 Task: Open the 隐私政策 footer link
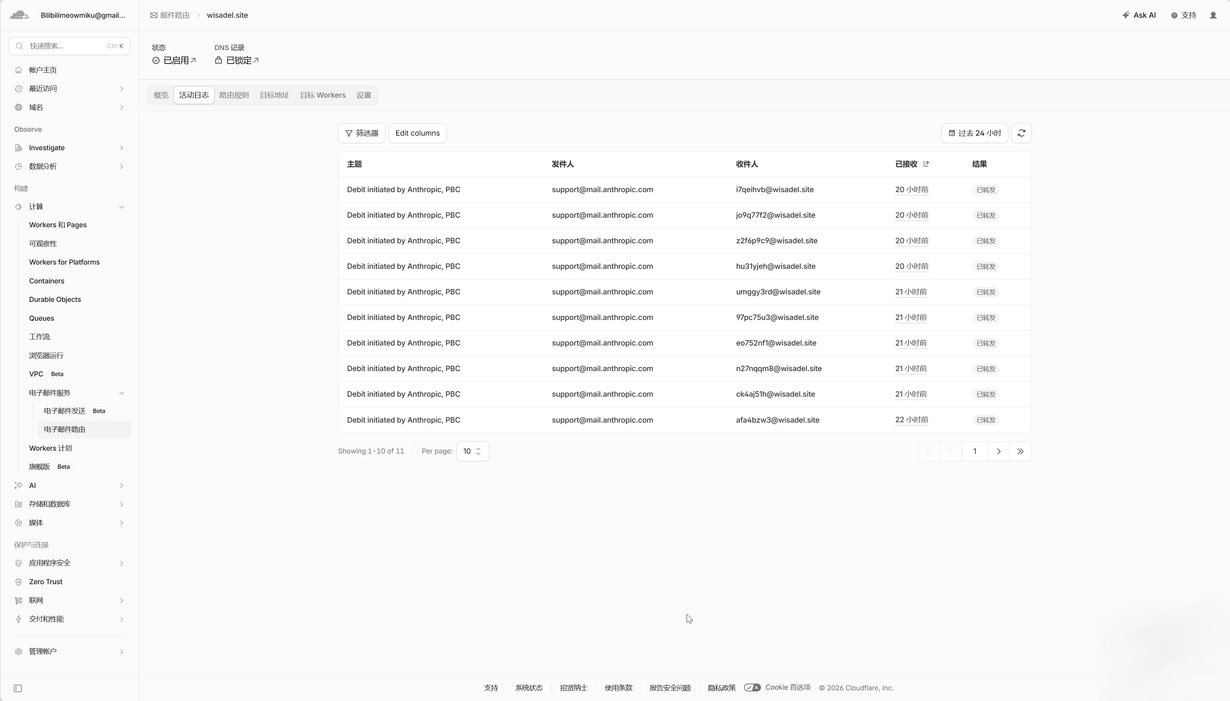721,688
